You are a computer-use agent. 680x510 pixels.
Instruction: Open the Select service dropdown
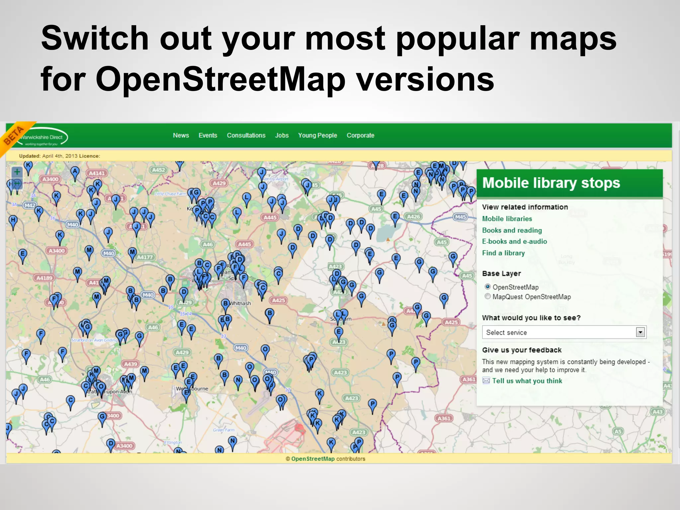[x=564, y=332]
